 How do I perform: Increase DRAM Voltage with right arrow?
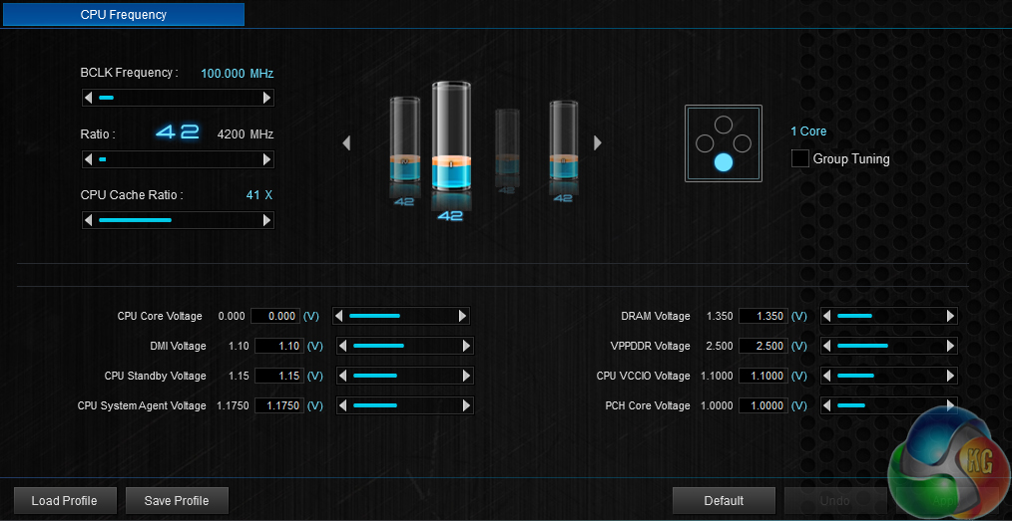pos(950,316)
